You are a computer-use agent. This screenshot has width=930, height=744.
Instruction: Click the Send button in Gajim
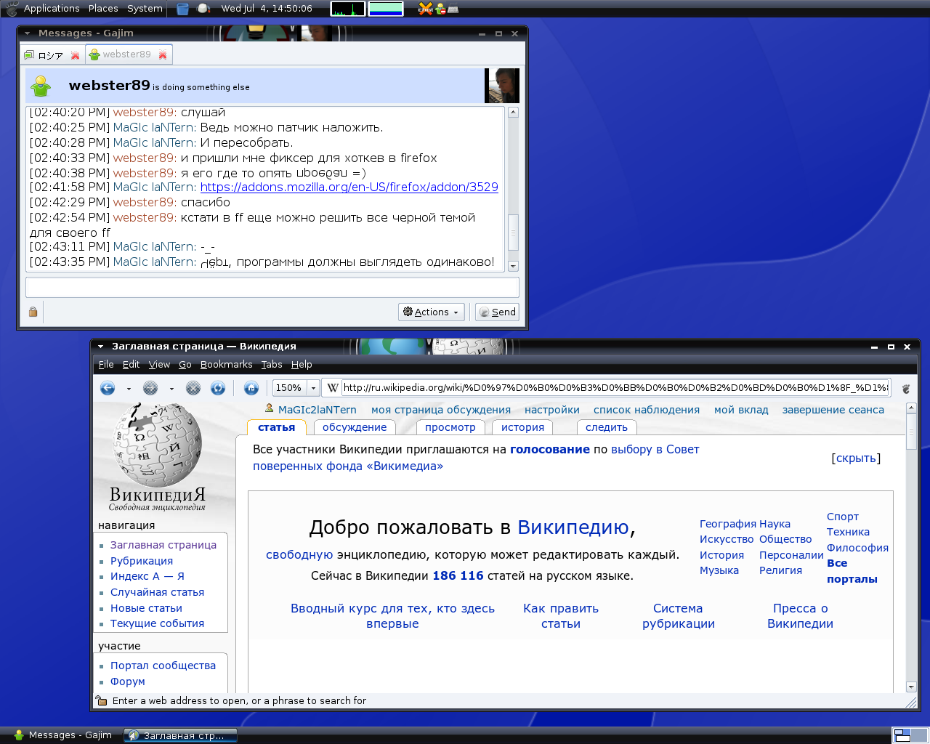498,312
